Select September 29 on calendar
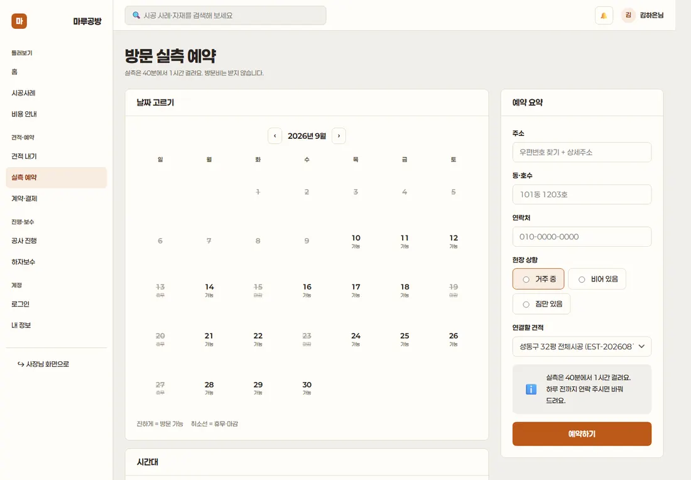 (258, 388)
